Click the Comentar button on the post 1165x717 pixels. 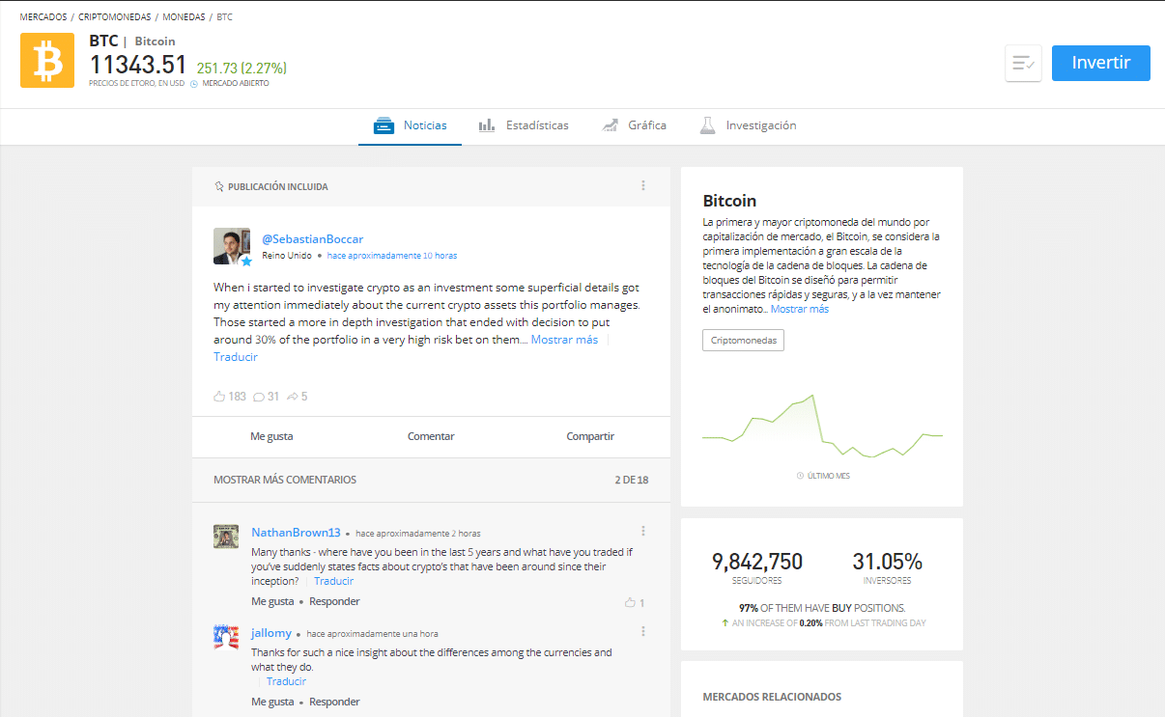431,436
